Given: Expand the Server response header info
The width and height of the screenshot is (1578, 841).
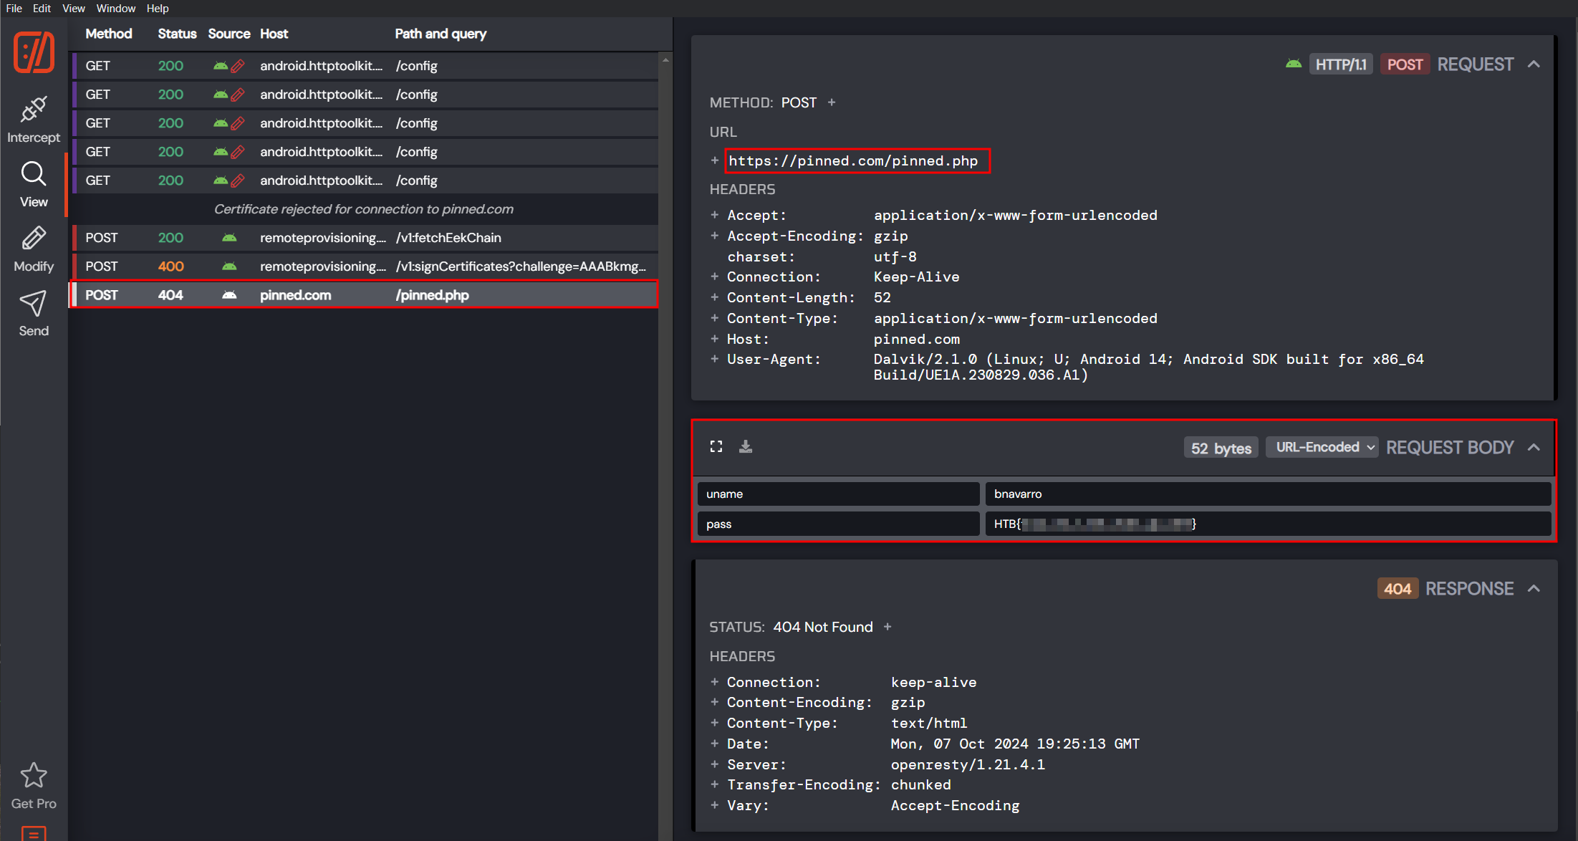Looking at the screenshot, I should (714, 764).
